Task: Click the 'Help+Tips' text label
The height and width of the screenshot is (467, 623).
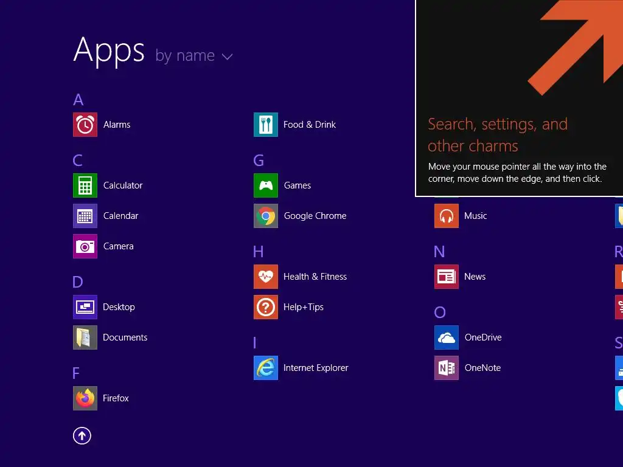Action: 304,307
